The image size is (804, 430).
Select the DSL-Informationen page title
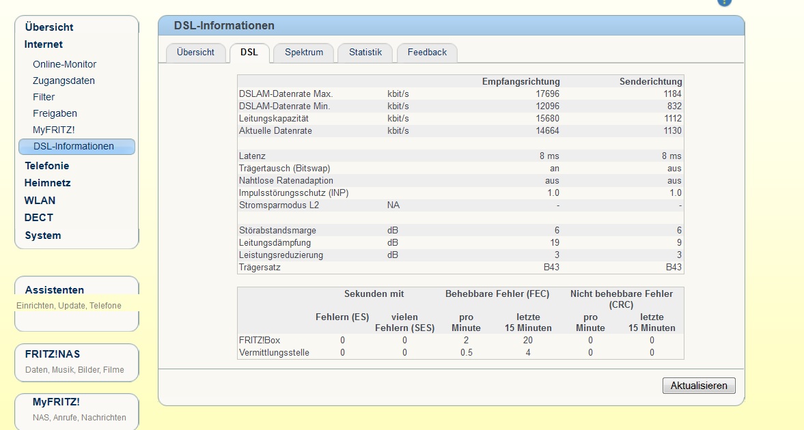click(x=224, y=26)
